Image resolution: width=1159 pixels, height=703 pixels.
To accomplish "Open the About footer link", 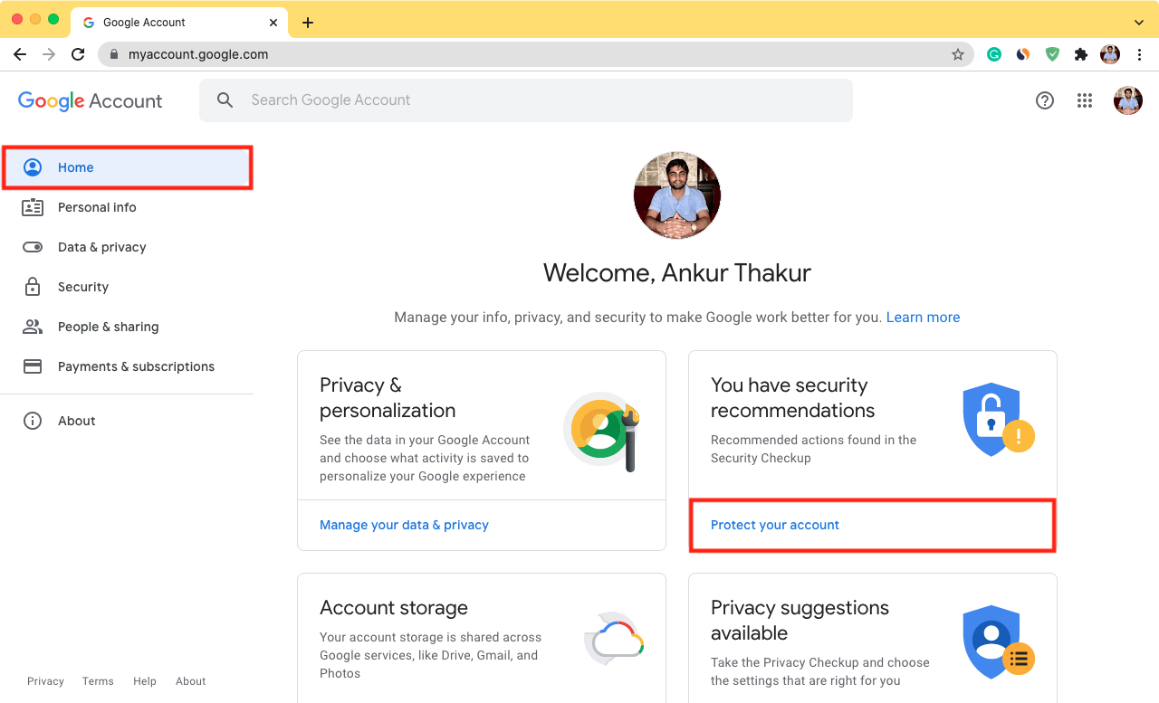I will coord(191,681).
